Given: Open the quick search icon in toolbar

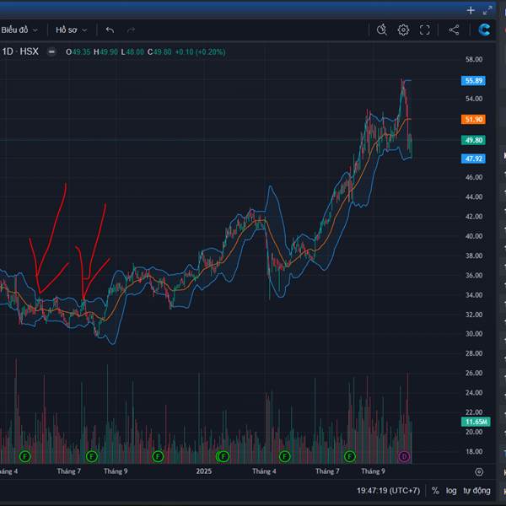Looking at the screenshot, I should pos(382,30).
